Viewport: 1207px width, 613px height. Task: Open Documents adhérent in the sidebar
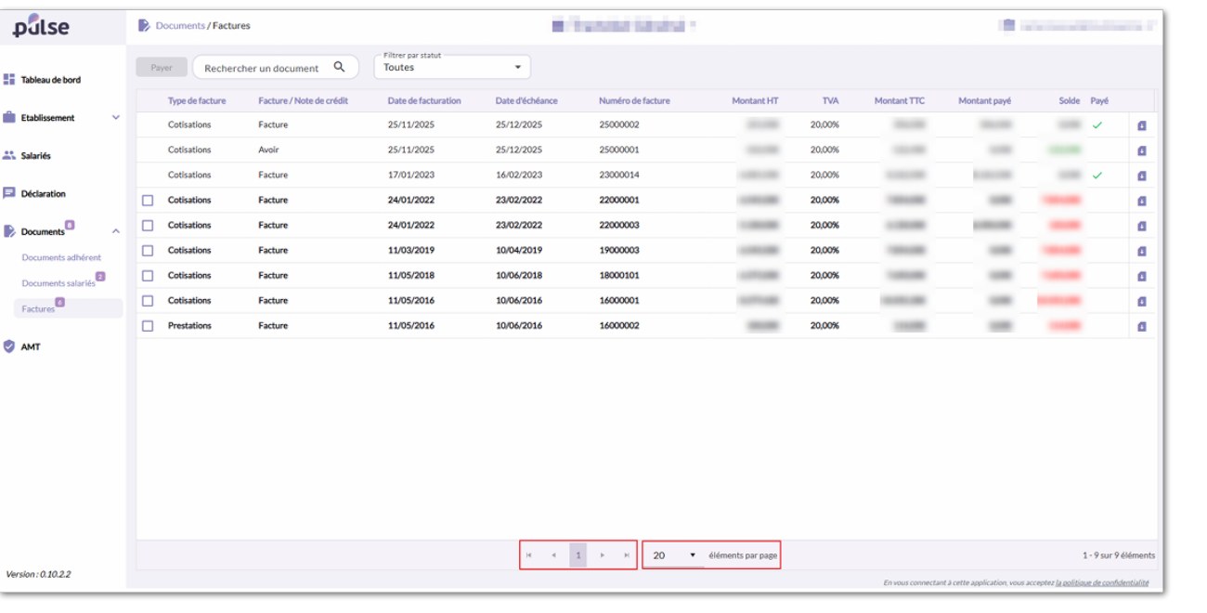tap(61, 257)
